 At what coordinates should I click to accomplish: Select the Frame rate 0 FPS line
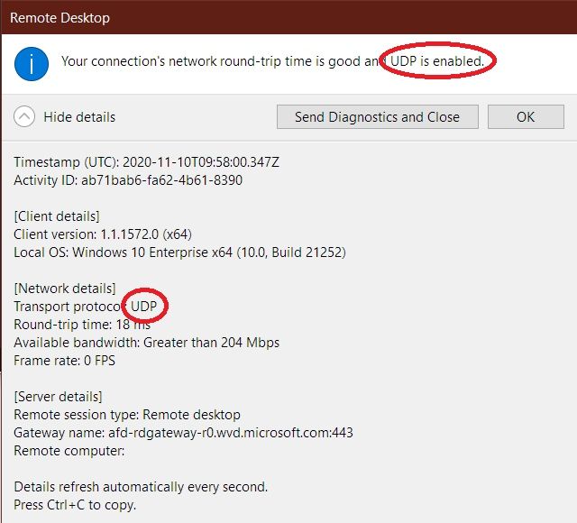click(64, 361)
